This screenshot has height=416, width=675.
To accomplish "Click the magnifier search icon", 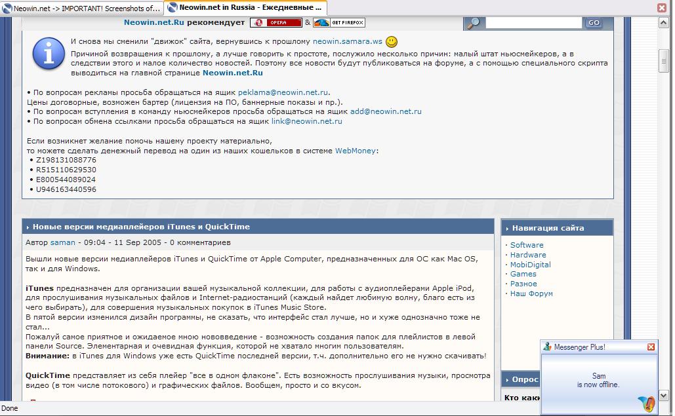I will tap(474, 23).
